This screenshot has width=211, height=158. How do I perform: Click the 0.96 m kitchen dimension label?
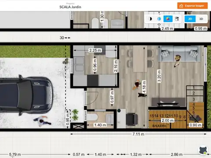tap(95, 65)
